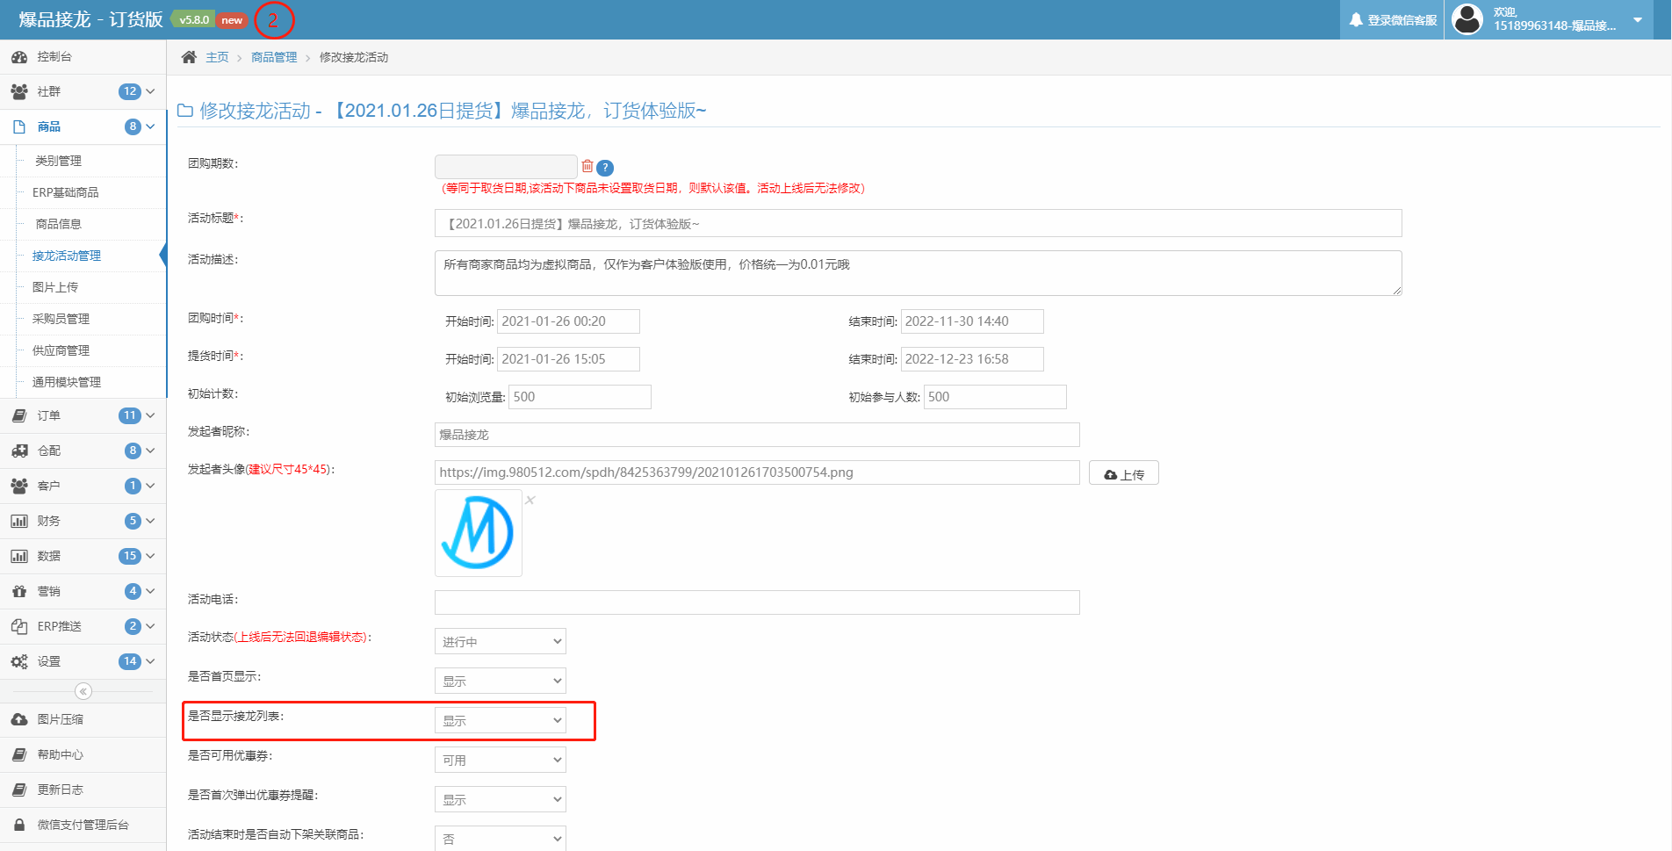Click the 团购时间 start time field

(568, 321)
